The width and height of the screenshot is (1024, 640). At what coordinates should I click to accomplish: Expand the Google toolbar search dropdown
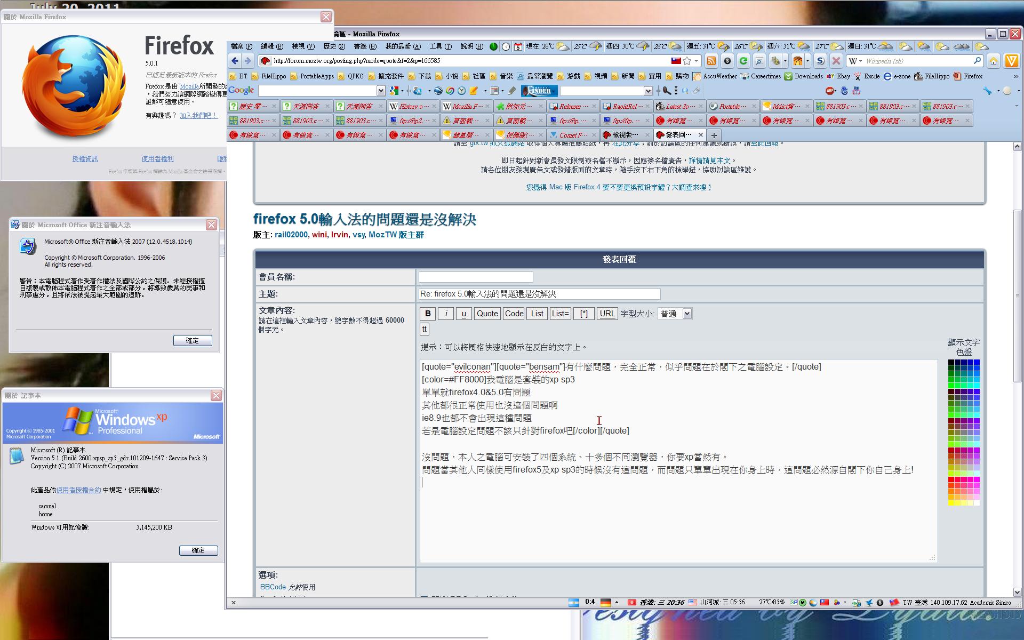tap(380, 91)
